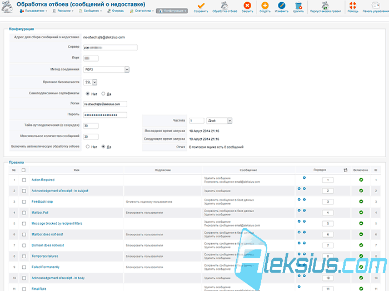Expand the SSL security protocol dropdown
Image resolution: width=389 pixels, height=291 pixels.
90,82
